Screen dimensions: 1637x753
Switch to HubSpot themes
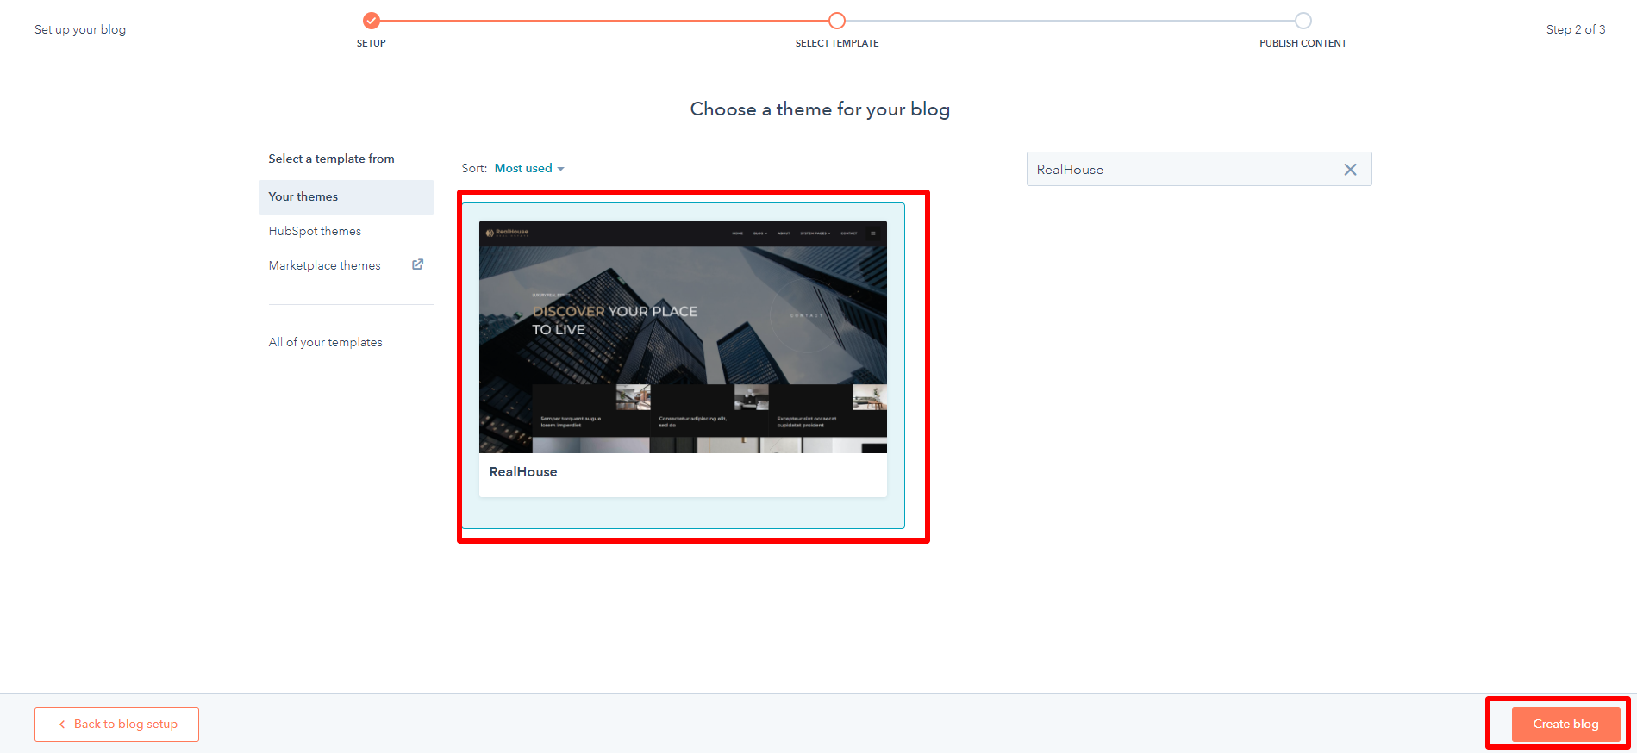click(x=315, y=231)
